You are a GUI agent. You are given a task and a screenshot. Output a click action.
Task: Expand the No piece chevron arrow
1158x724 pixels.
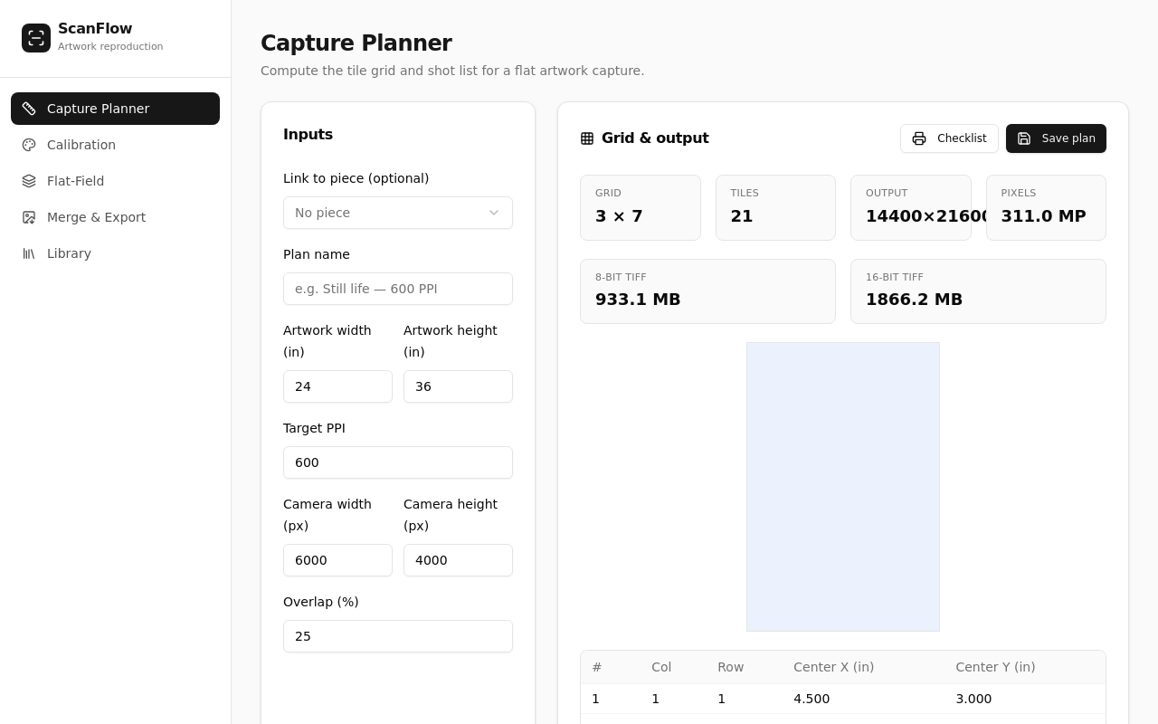(x=494, y=213)
